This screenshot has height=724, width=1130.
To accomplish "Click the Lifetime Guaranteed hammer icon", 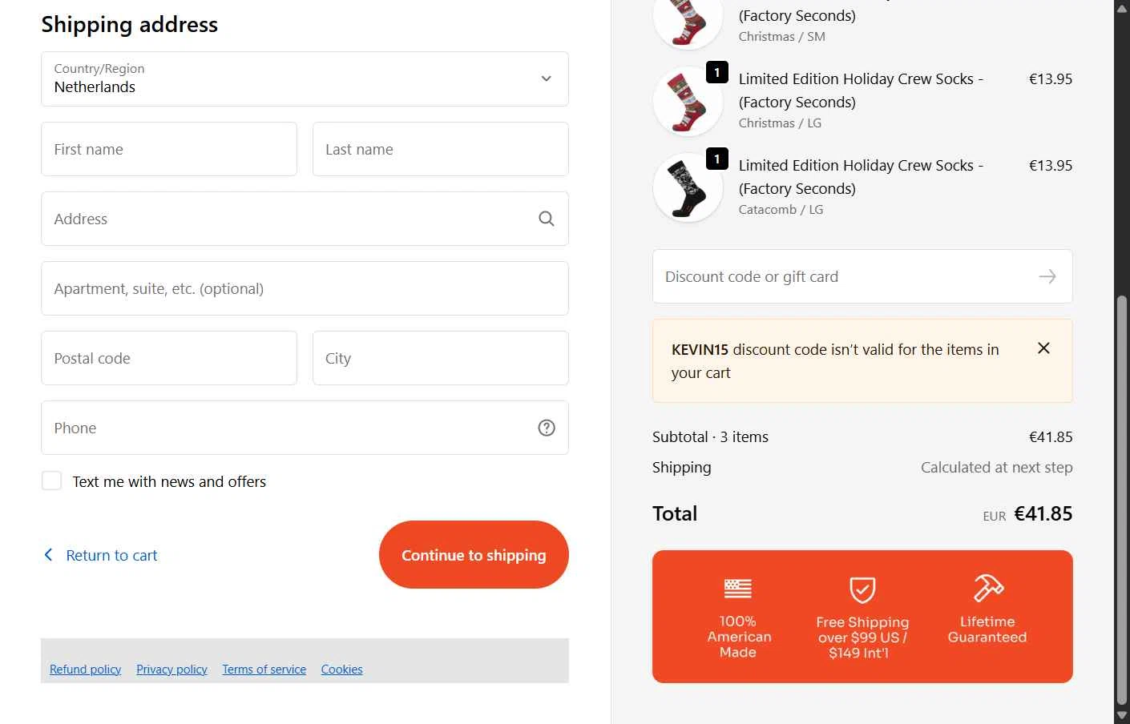I will click(x=987, y=588).
